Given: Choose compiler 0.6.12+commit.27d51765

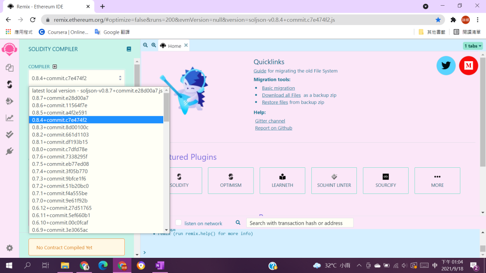Looking at the screenshot, I should tap(96, 208).
